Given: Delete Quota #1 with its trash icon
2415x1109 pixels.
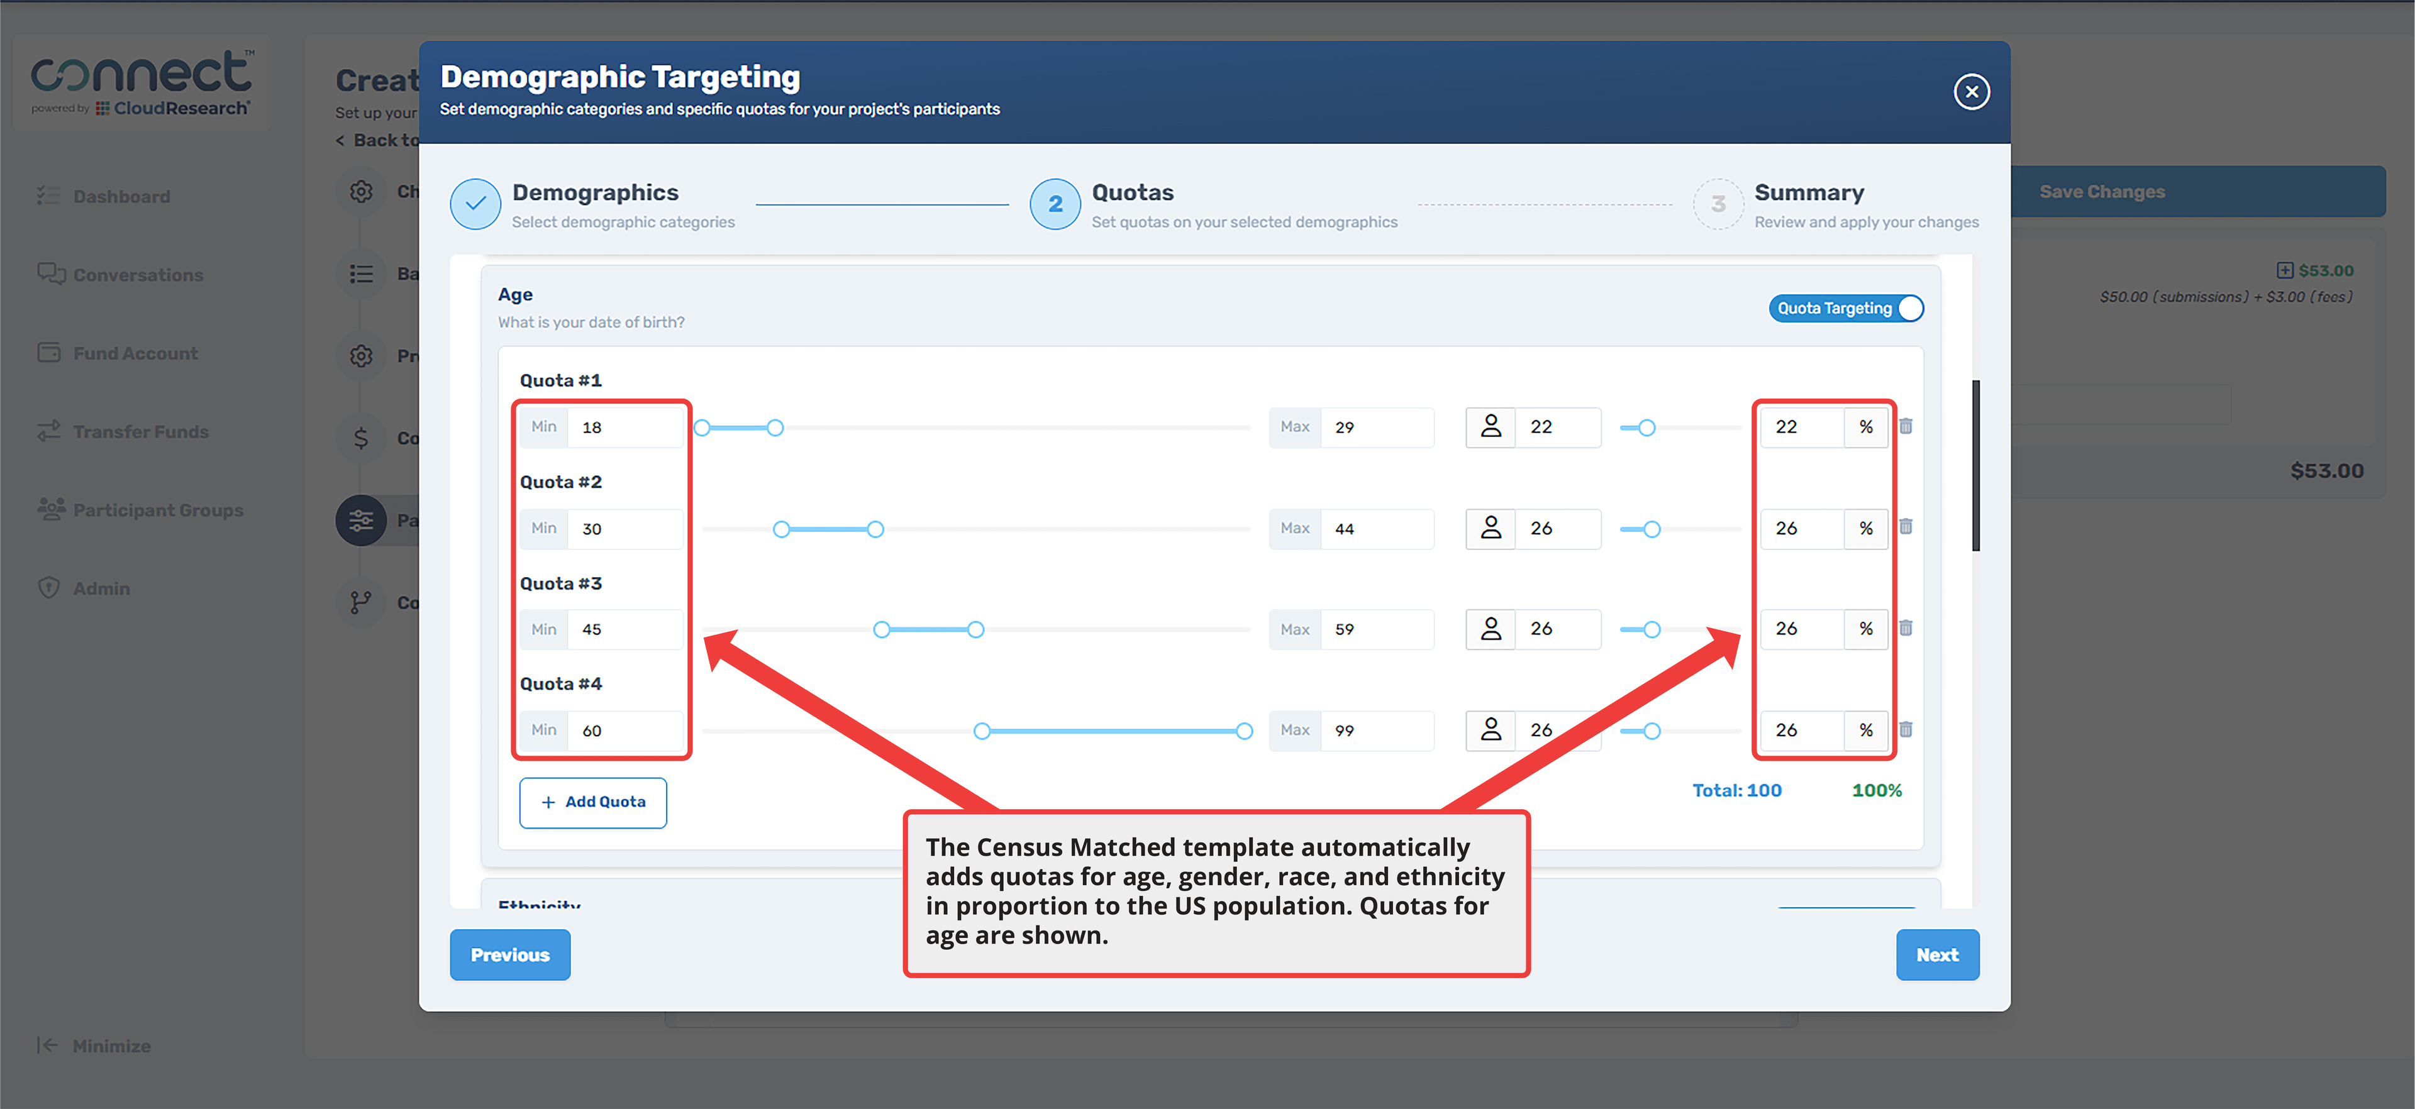Looking at the screenshot, I should 1906,426.
